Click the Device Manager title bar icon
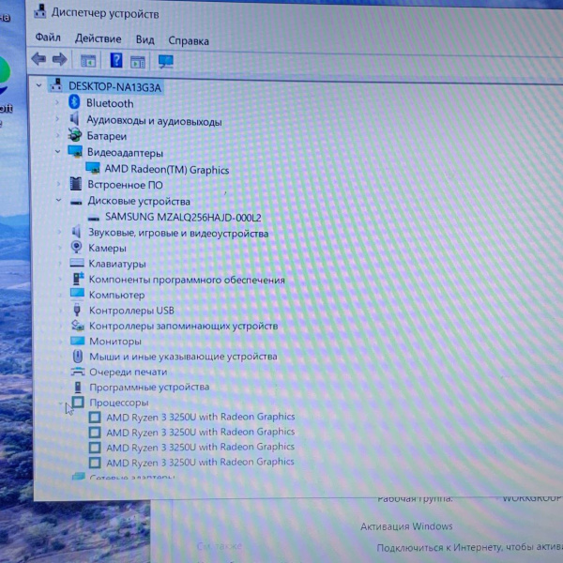The width and height of the screenshot is (563, 563). pos(40,11)
